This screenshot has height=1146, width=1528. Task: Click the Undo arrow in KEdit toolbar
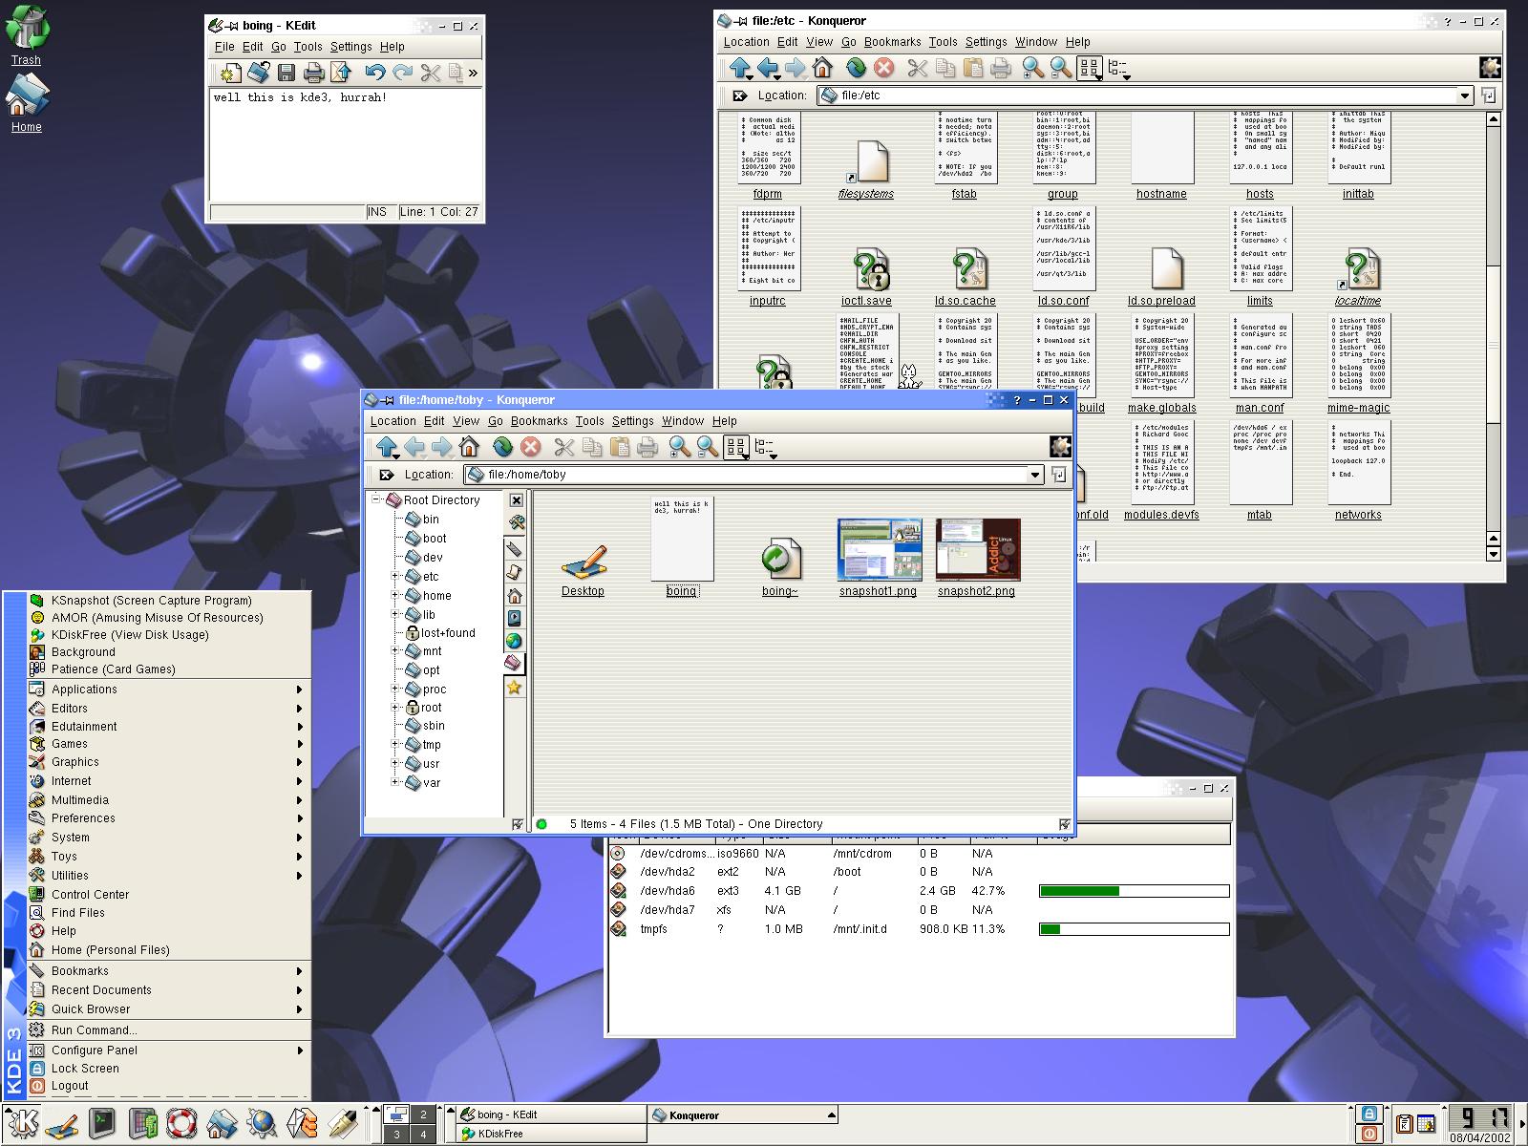(374, 73)
